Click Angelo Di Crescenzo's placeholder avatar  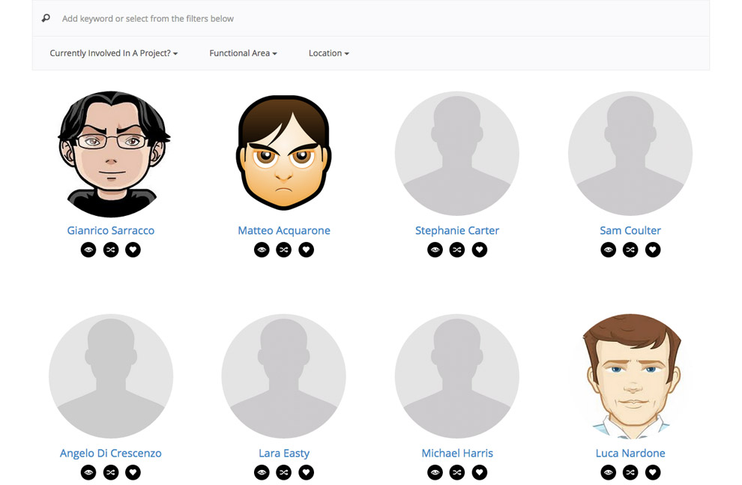[111, 376]
